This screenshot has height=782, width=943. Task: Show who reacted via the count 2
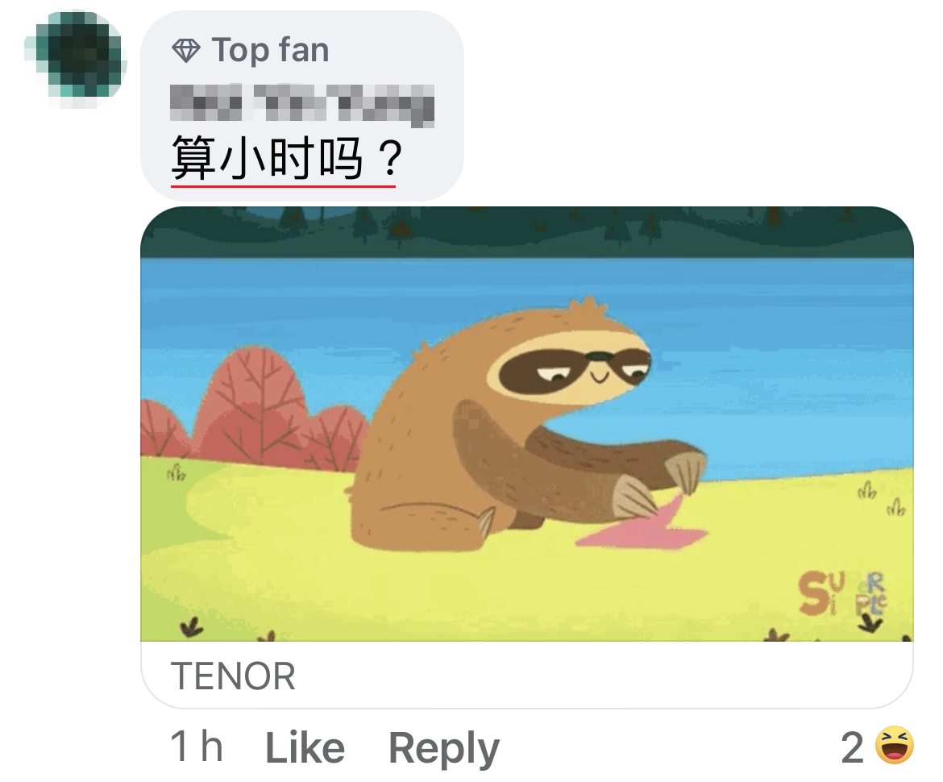click(852, 747)
